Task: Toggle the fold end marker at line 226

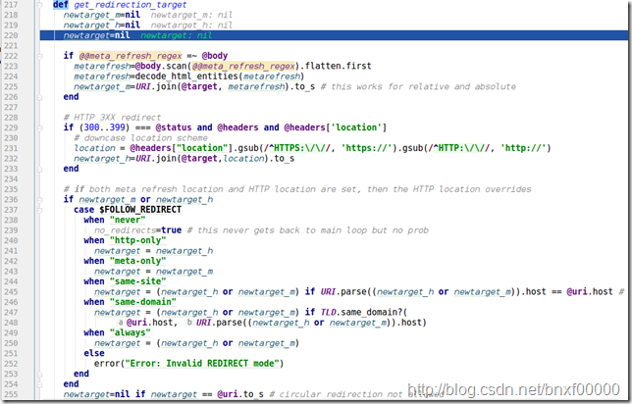Action: 40,97
